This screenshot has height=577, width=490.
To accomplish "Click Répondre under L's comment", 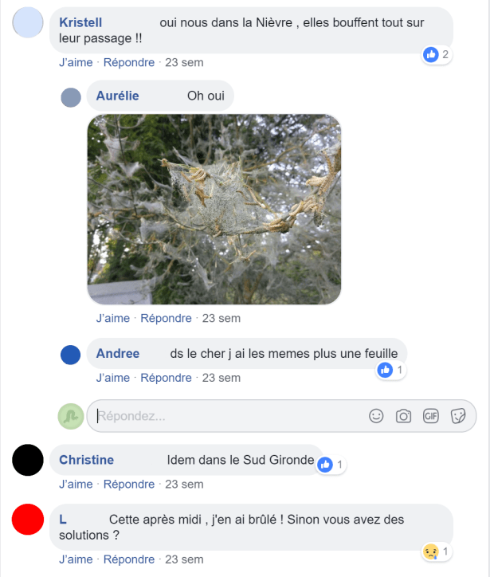I will (129, 559).
